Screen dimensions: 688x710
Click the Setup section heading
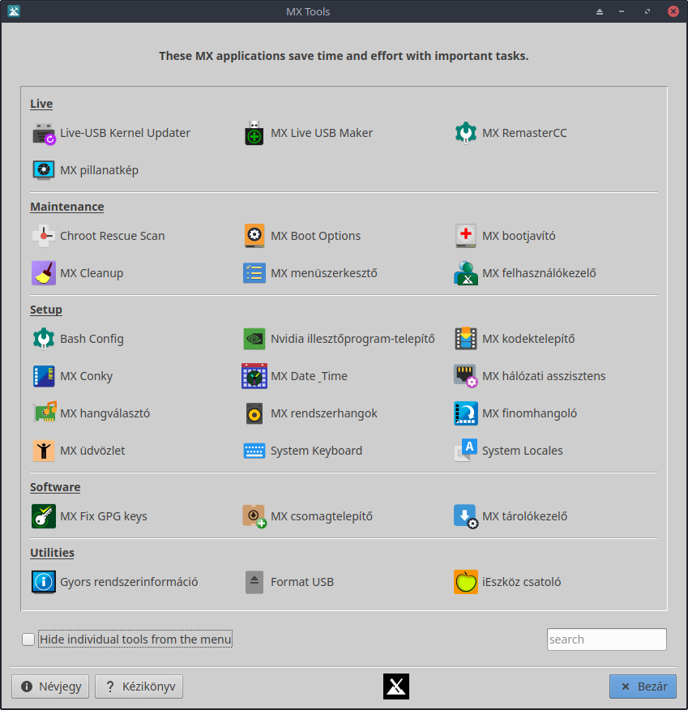46,310
